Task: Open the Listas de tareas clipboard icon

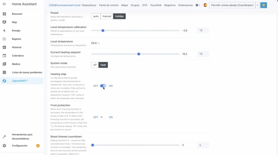Action: (4, 72)
